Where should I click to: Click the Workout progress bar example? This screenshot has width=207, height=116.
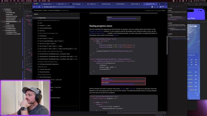pyautogui.click(x=124, y=19)
